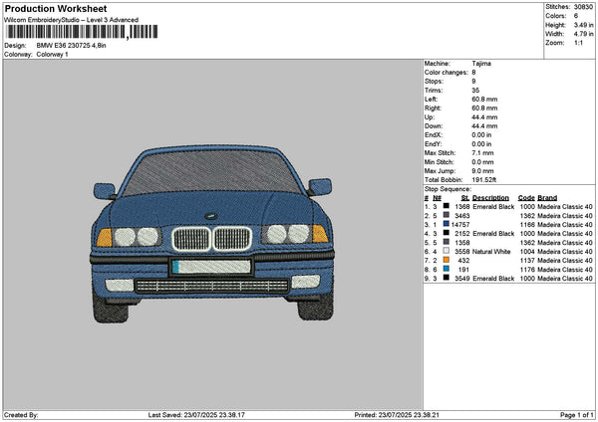Click the Brand column header
598x422 pixels.
coord(547,198)
